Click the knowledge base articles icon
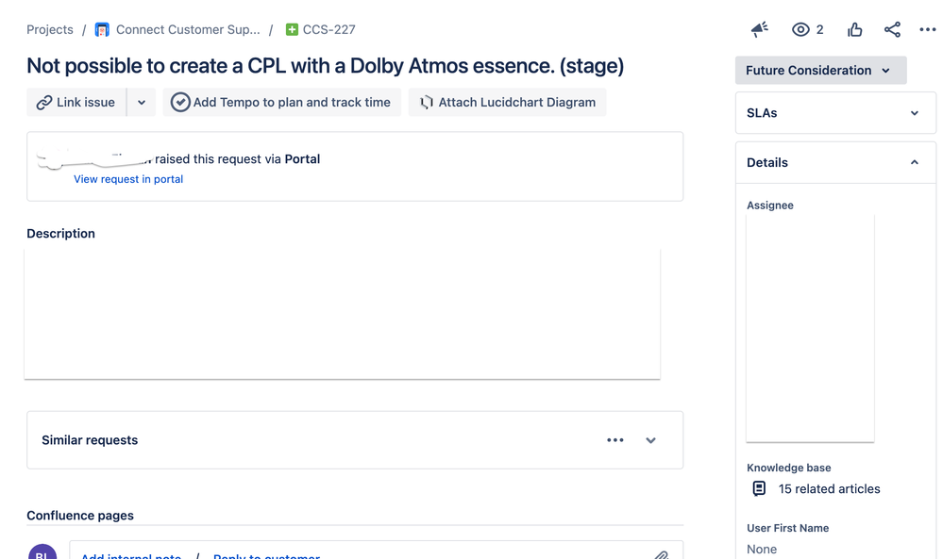The image size is (943, 559). click(x=759, y=488)
